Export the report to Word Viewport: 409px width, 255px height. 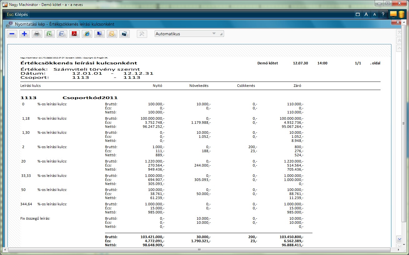pos(62,34)
